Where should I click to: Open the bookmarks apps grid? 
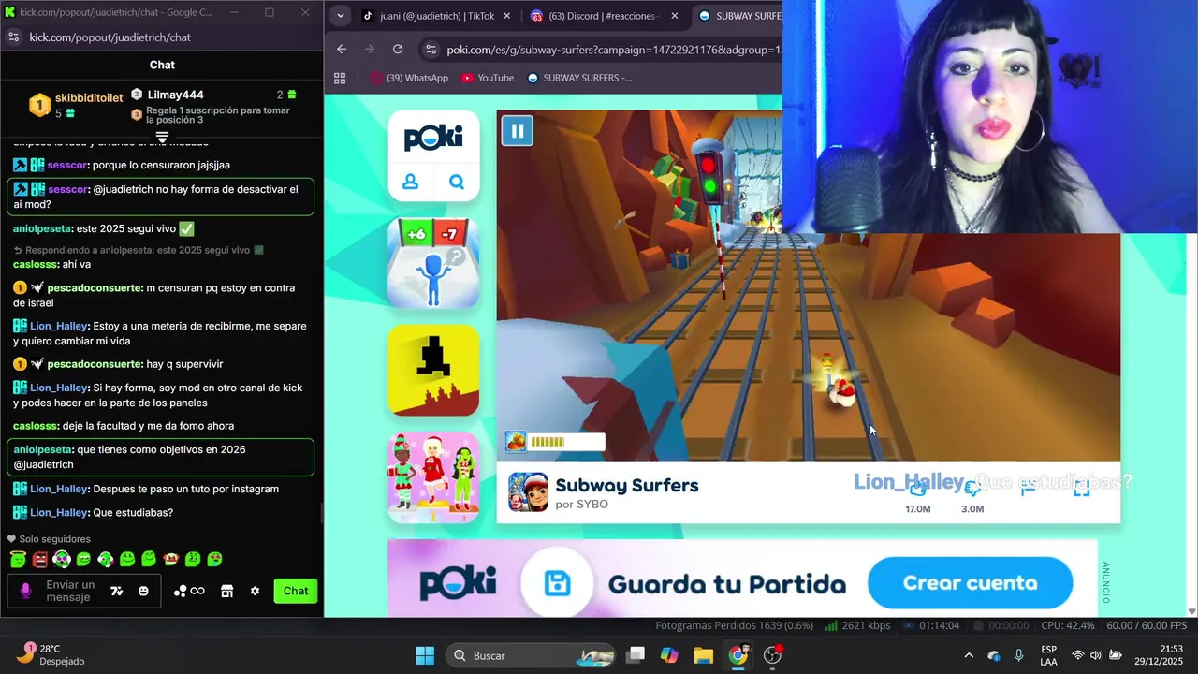coord(340,78)
